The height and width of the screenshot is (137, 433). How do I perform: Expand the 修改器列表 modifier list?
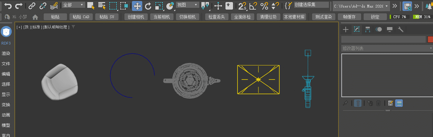click(x=387, y=49)
